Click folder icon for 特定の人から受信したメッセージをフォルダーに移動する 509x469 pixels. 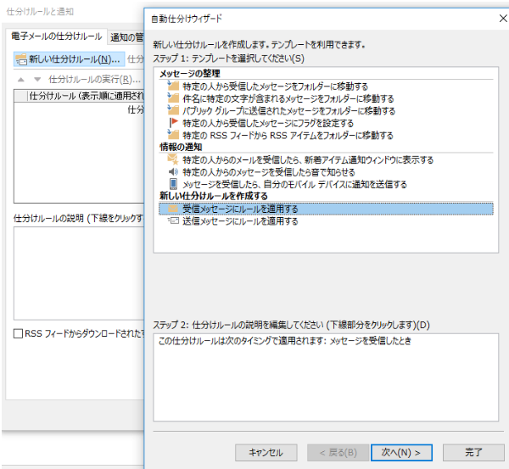(x=173, y=86)
